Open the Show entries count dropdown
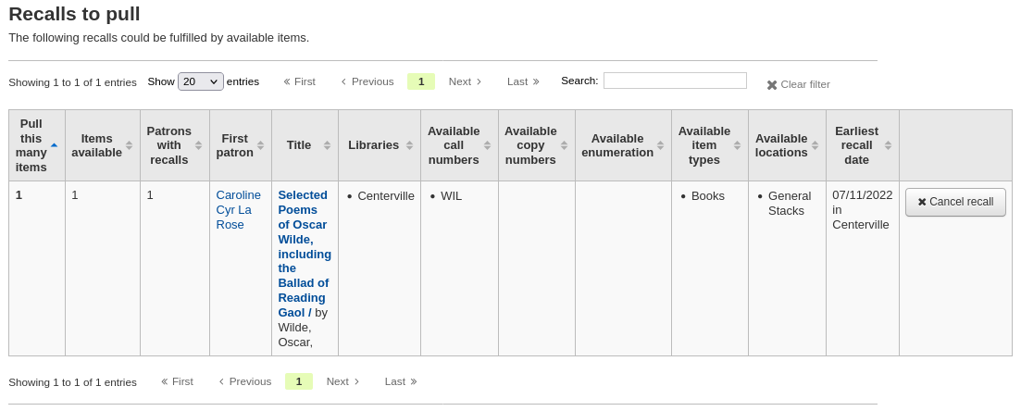This screenshot has width=1021, height=411. (x=200, y=81)
